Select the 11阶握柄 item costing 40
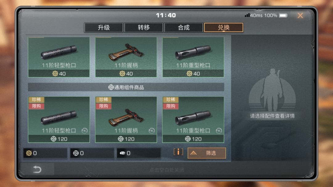Image resolution: width=333 pixels, height=187 pixels. click(126, 57)
